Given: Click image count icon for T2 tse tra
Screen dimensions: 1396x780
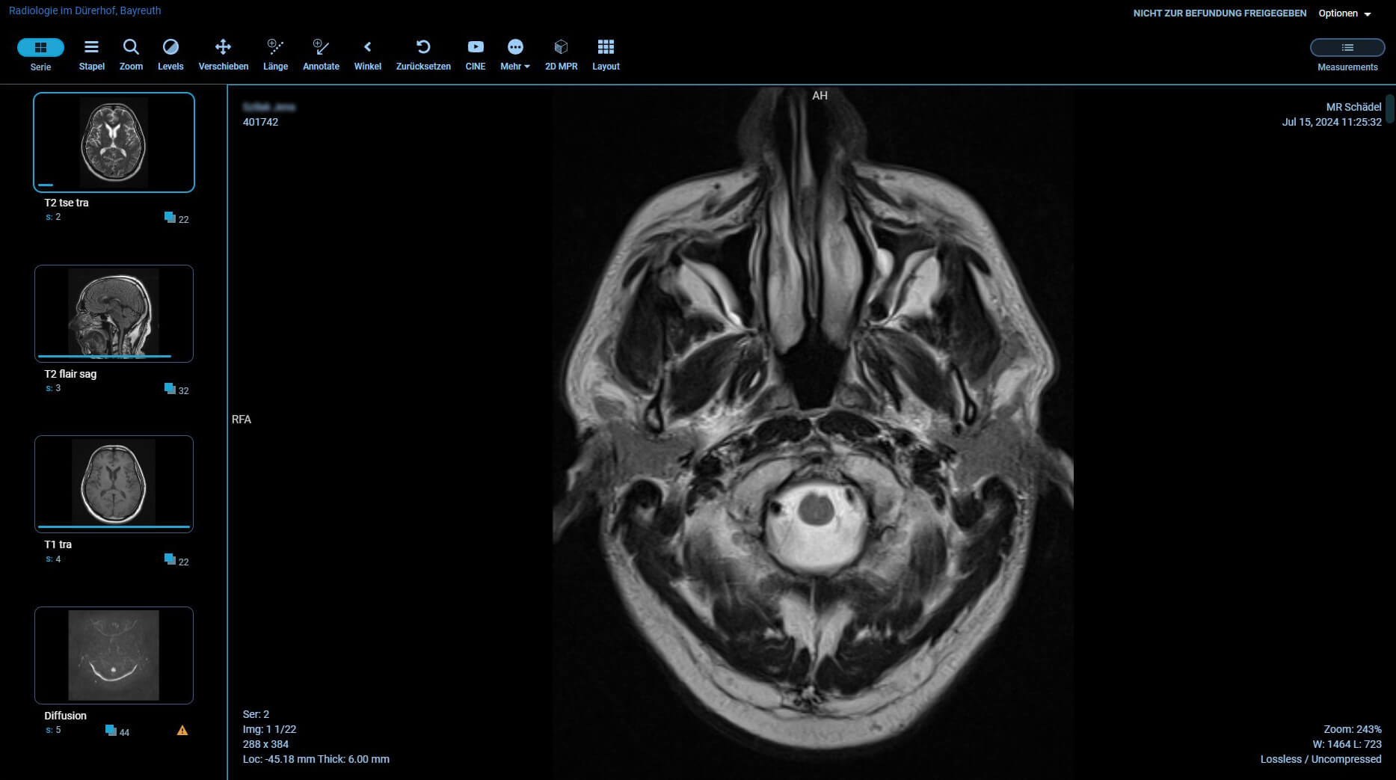Looking at the screenshot, I should point(170,218).
